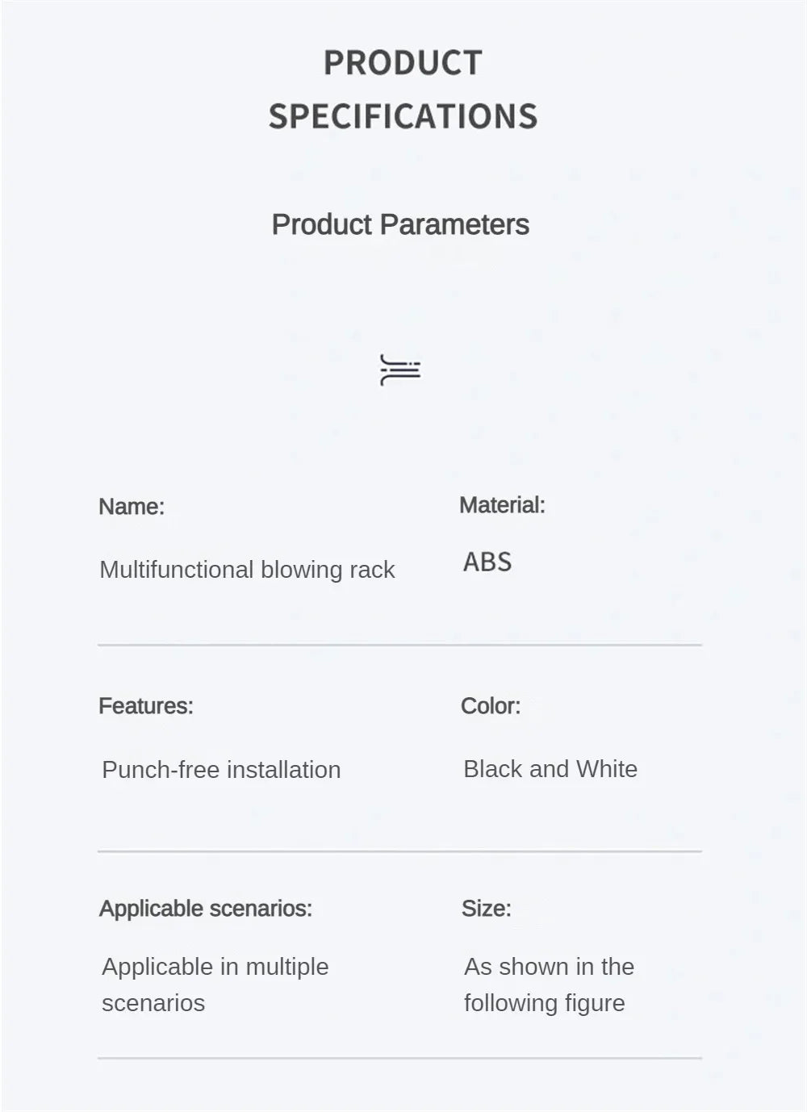
Task: Click the Product Parameters subtitle
Action: (400, 224)
